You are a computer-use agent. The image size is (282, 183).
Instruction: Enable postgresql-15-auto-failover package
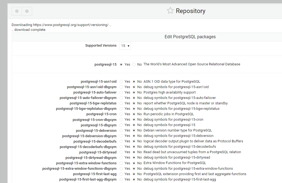point(121,92)
